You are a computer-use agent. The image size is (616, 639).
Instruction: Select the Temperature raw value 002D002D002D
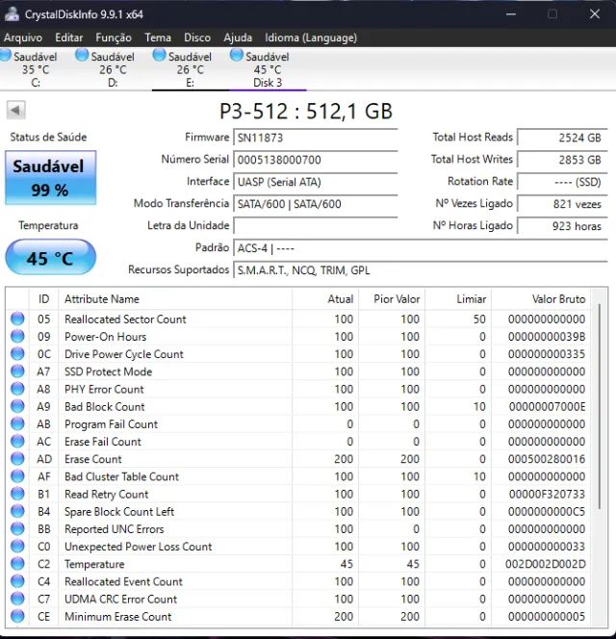(x=546, y=565)
